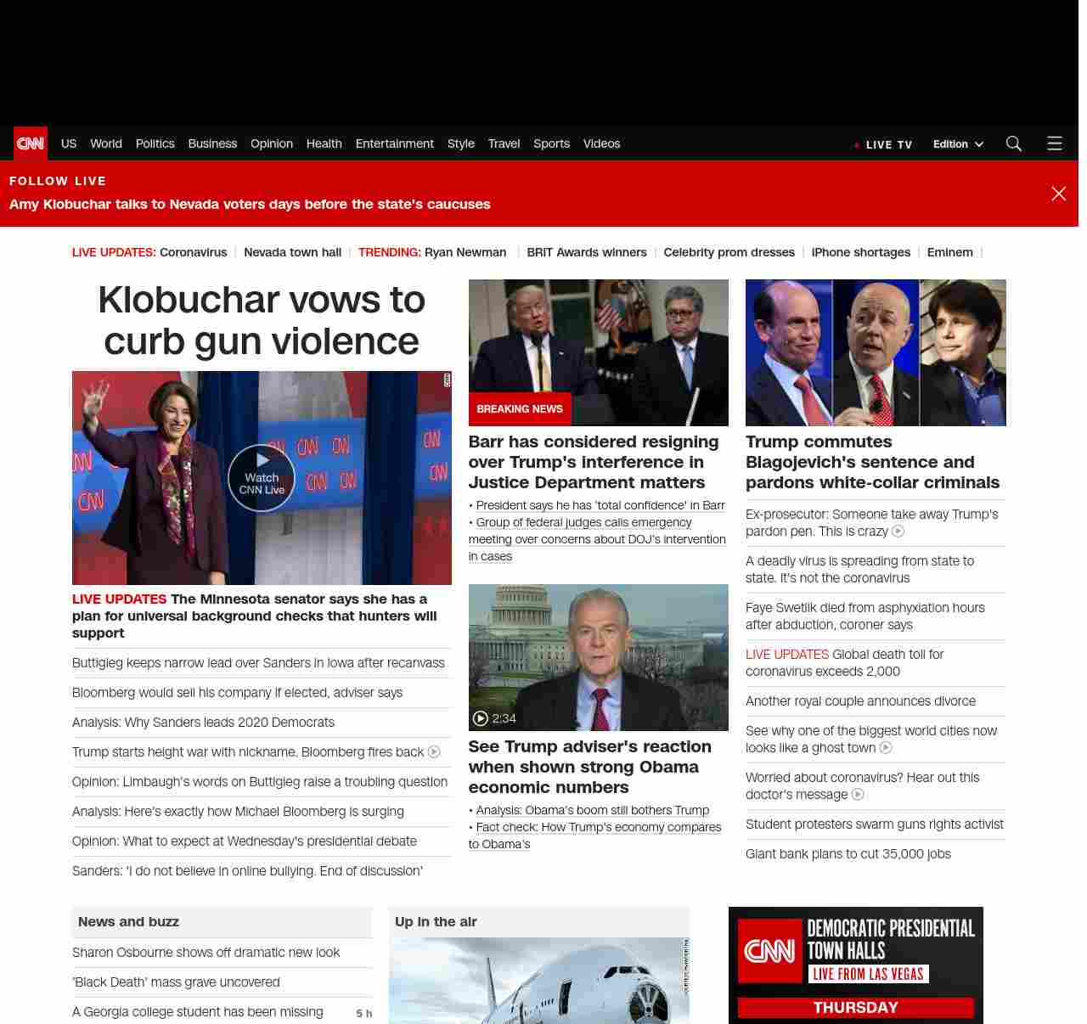
Task: Click play icon beside ghost town story
Action: pos(886,748)
